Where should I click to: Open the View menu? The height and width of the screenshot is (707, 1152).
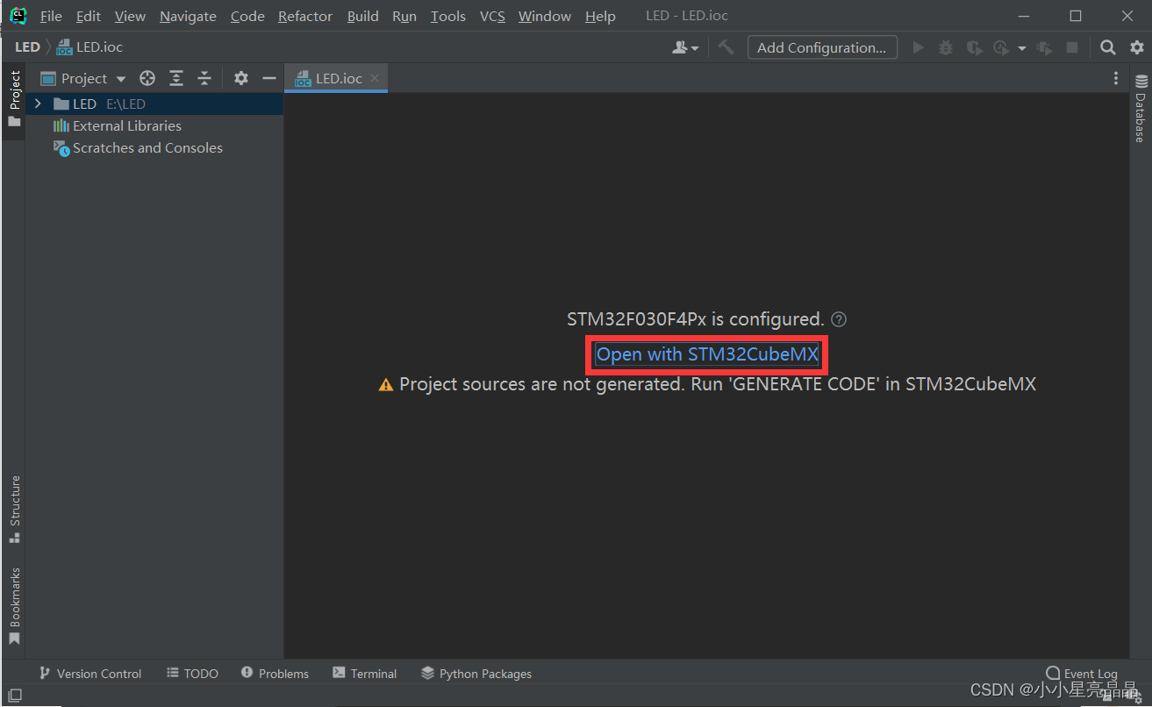(130, 16)
